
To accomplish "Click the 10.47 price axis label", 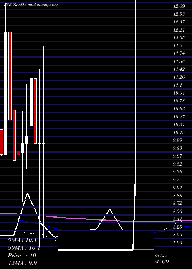I will click(x=179, y=117).
